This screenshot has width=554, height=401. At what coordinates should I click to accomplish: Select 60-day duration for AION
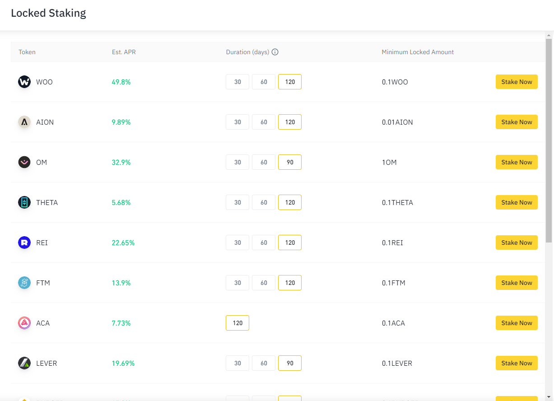(x=264, y=122)
